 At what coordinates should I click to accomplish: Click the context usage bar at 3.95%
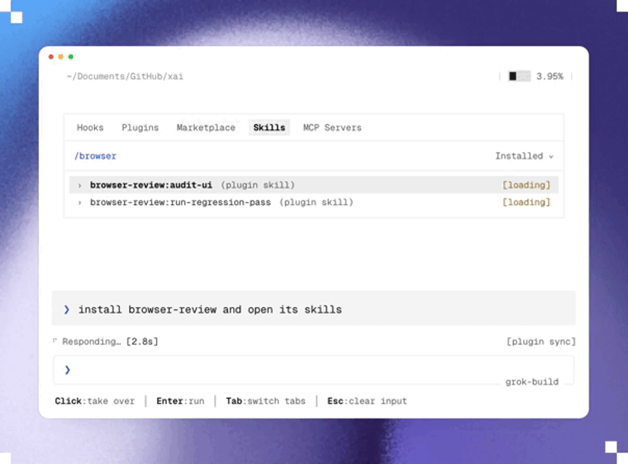[x=519, y=76]
